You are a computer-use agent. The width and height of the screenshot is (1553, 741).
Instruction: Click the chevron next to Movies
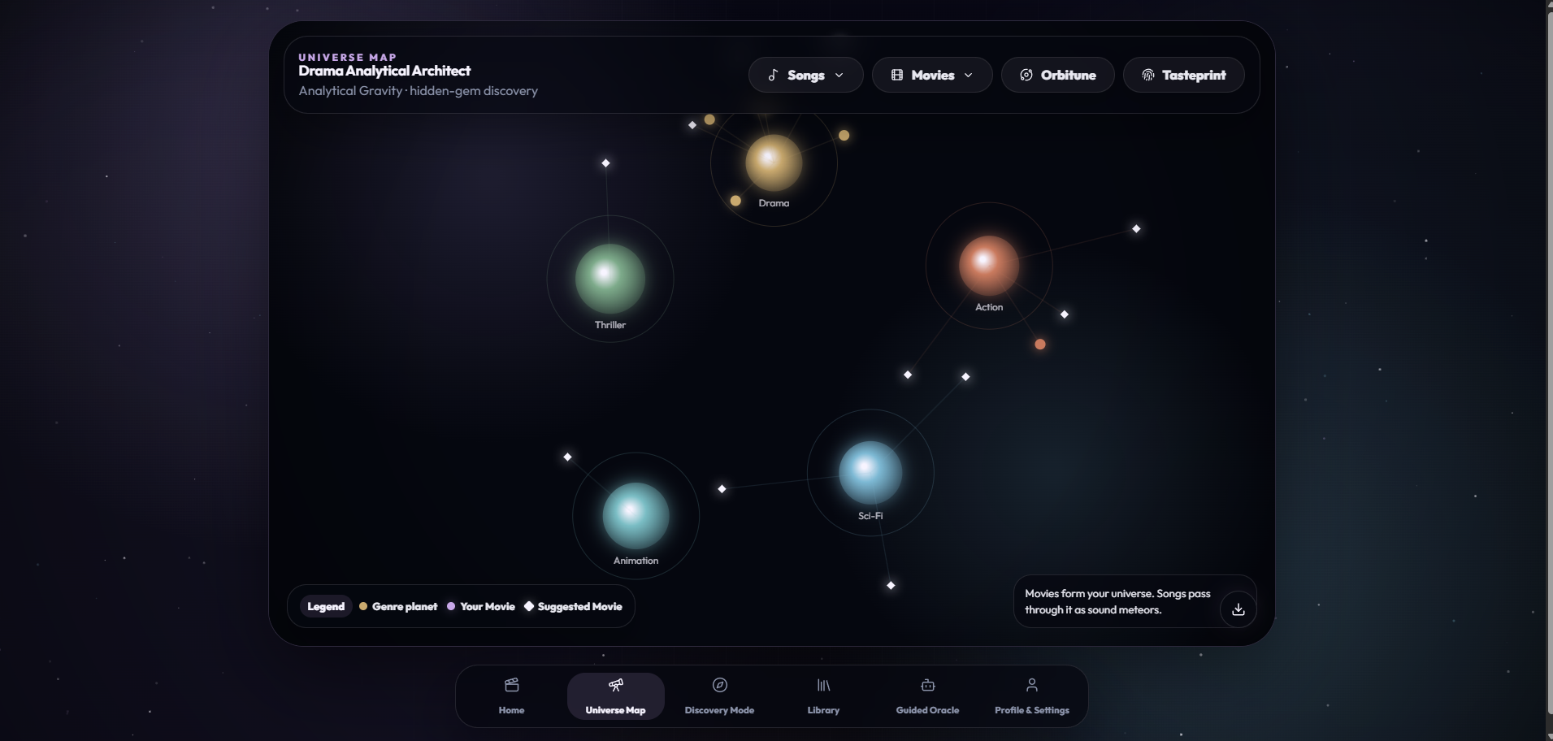coord(968,75)
